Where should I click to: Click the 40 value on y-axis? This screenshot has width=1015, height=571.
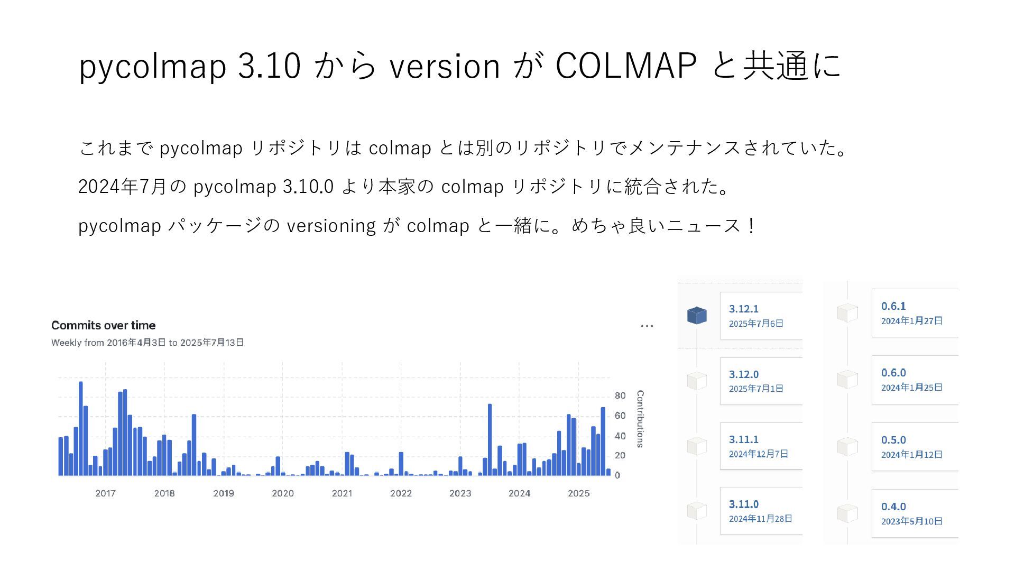[x=620, y=436]
